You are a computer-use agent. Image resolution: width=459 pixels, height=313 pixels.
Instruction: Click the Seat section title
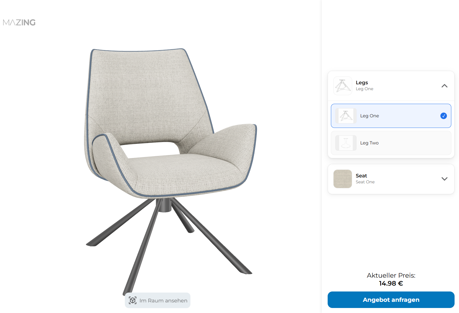[361, 176]
